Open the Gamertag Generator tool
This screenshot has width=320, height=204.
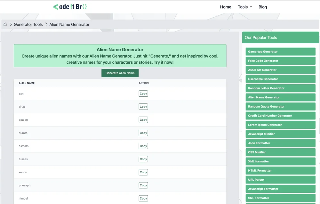click(280, 52)
